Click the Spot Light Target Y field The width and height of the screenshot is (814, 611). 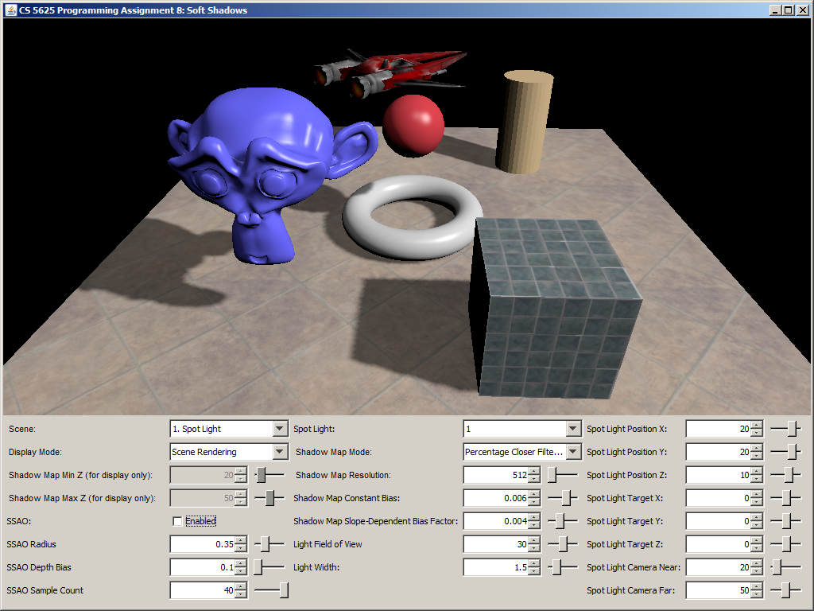point(717,521)
